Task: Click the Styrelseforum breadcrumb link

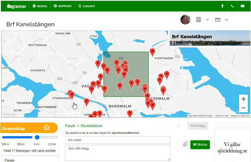Action: [92, 126]
